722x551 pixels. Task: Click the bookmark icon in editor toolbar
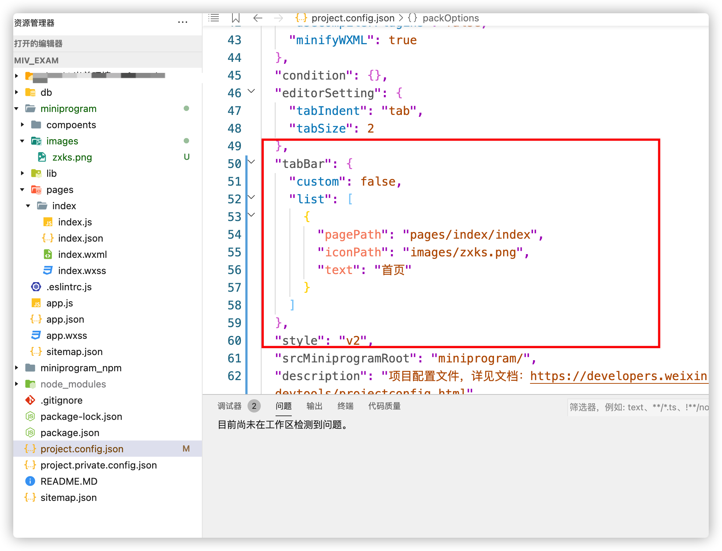(236, 18)
